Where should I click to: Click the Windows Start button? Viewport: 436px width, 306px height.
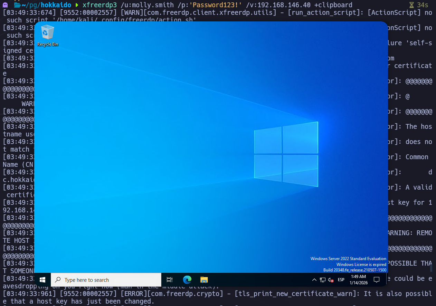tap(42, 280)
